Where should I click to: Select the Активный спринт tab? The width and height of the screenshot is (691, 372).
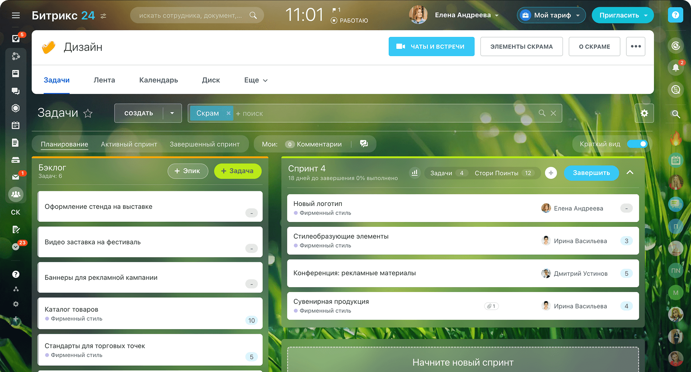pyautogui.click(x=129, y=144)
